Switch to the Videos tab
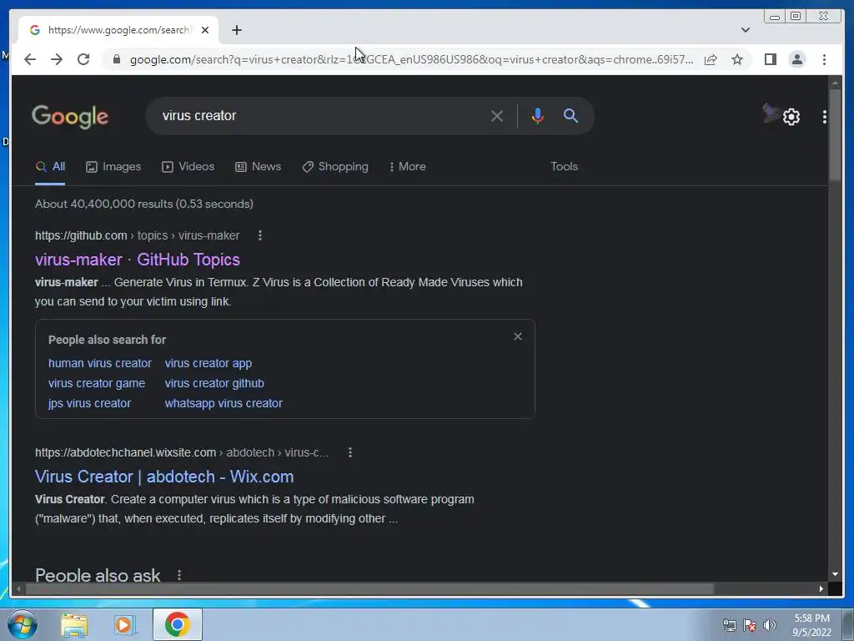This screenshot has height=641, width=854. click(x=188, y=167)
